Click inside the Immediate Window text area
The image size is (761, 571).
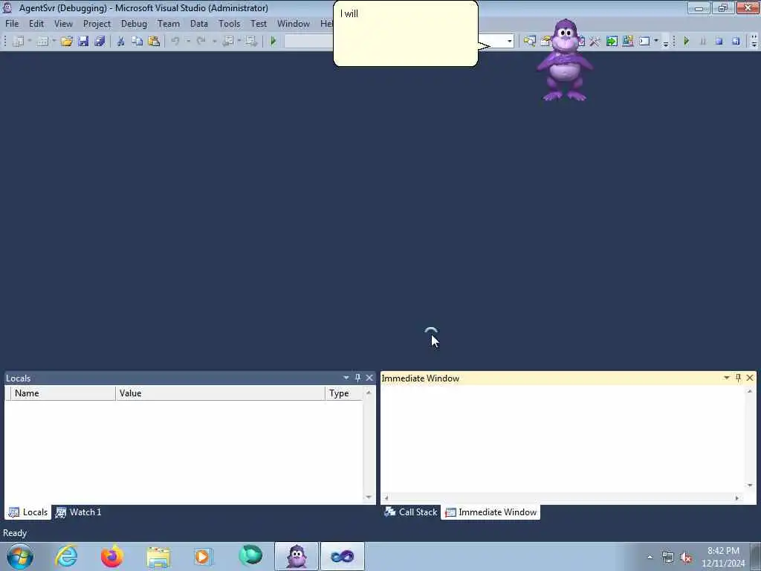pyautogui.click(x=563, y=439)
